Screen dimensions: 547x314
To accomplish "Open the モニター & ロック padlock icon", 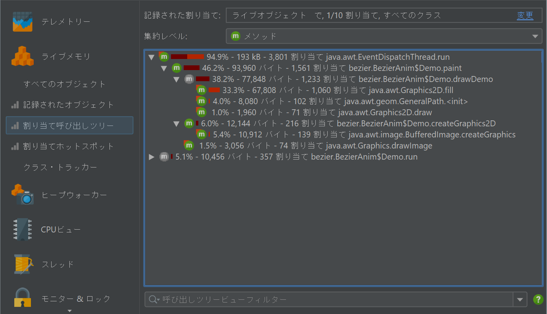I will 22,298.
